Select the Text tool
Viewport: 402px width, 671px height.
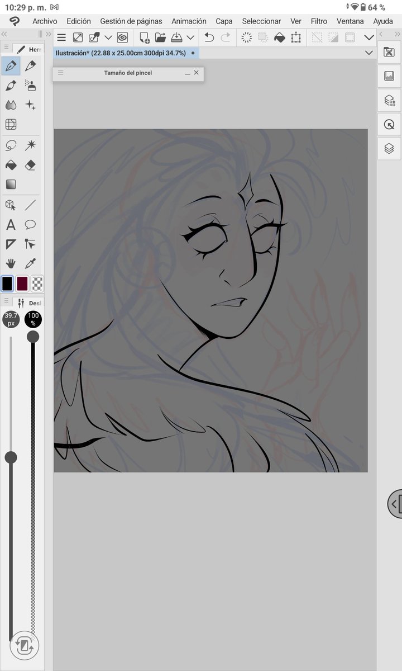11,225
